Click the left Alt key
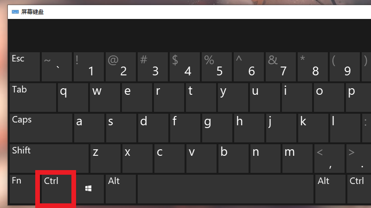Image resolution: width=371 pixels, height=208 pixels. (121, 189)
